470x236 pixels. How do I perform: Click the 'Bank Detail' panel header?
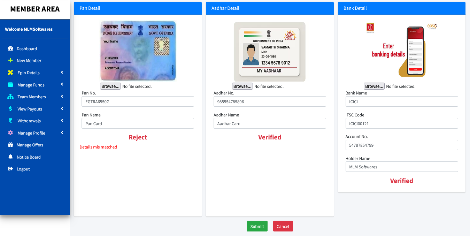[x=402, y=8]
